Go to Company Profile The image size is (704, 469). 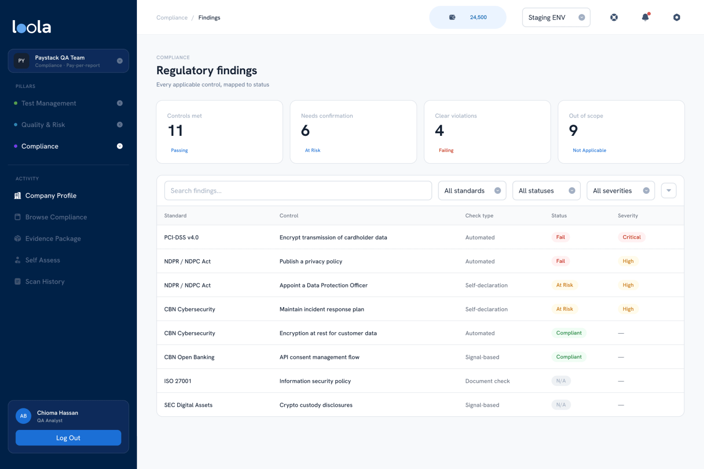[x=51, y=196]
